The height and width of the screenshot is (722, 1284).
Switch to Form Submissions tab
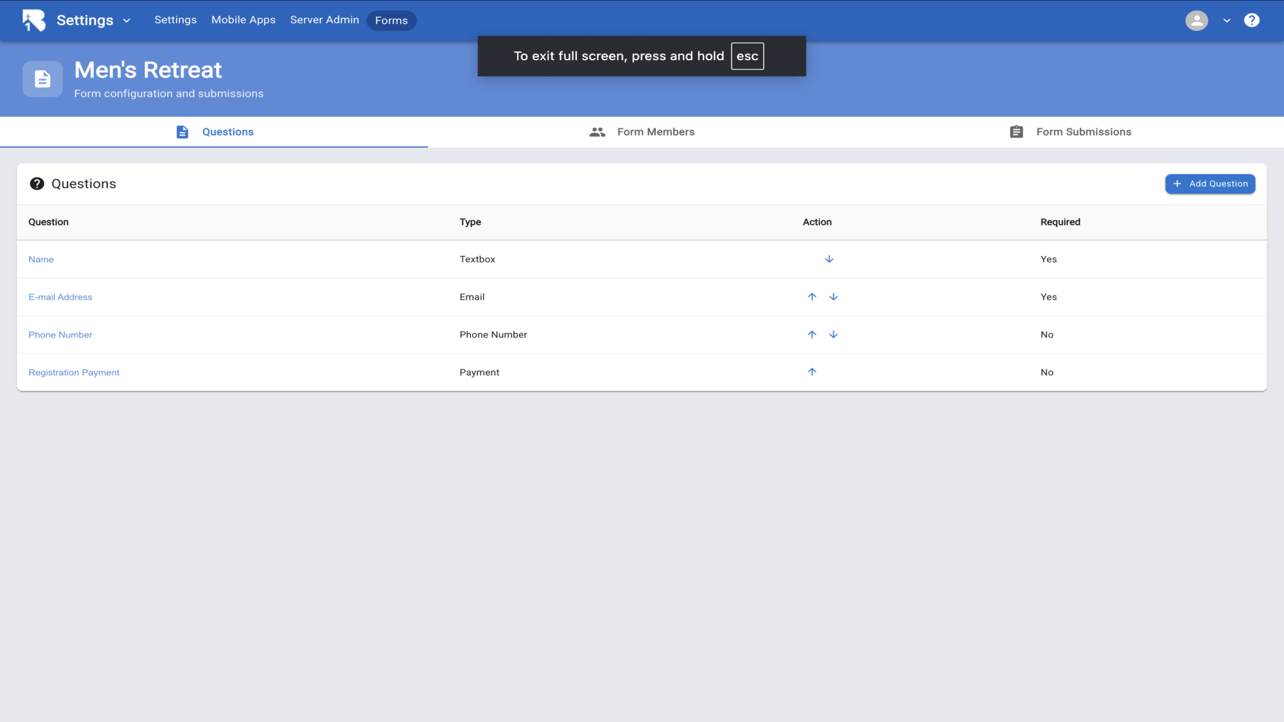[x=1070, y=132]
